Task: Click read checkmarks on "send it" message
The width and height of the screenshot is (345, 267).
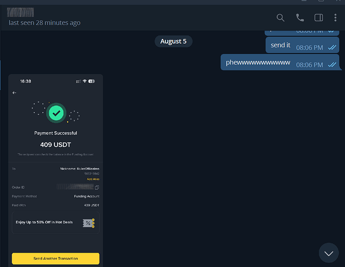Action: (332, 48)
